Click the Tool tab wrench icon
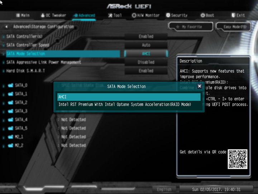Image resolution: width=258 pixels, height=194 pixels. [x=110, y=15]
